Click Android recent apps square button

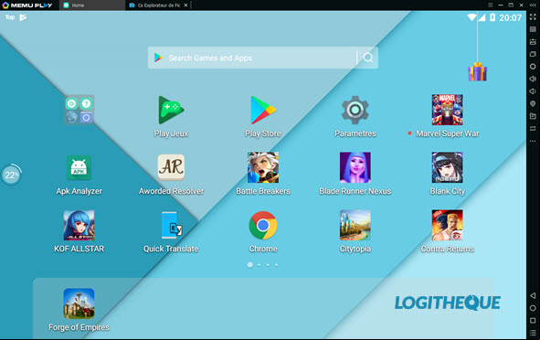click(533, 321)
